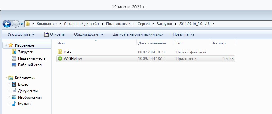The image size is (272, 114).
Task: Click the folder icon in the address bar
Action: (x=28, y=24)
